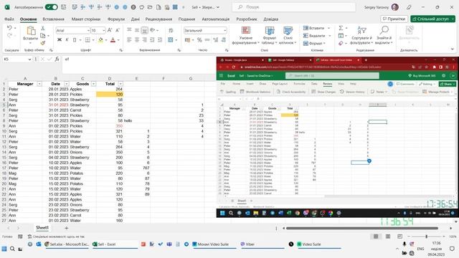Apply the yellow fill color bucket
Image resolution: width=459 pixels, height=258 pixels.
pos(100,40)
